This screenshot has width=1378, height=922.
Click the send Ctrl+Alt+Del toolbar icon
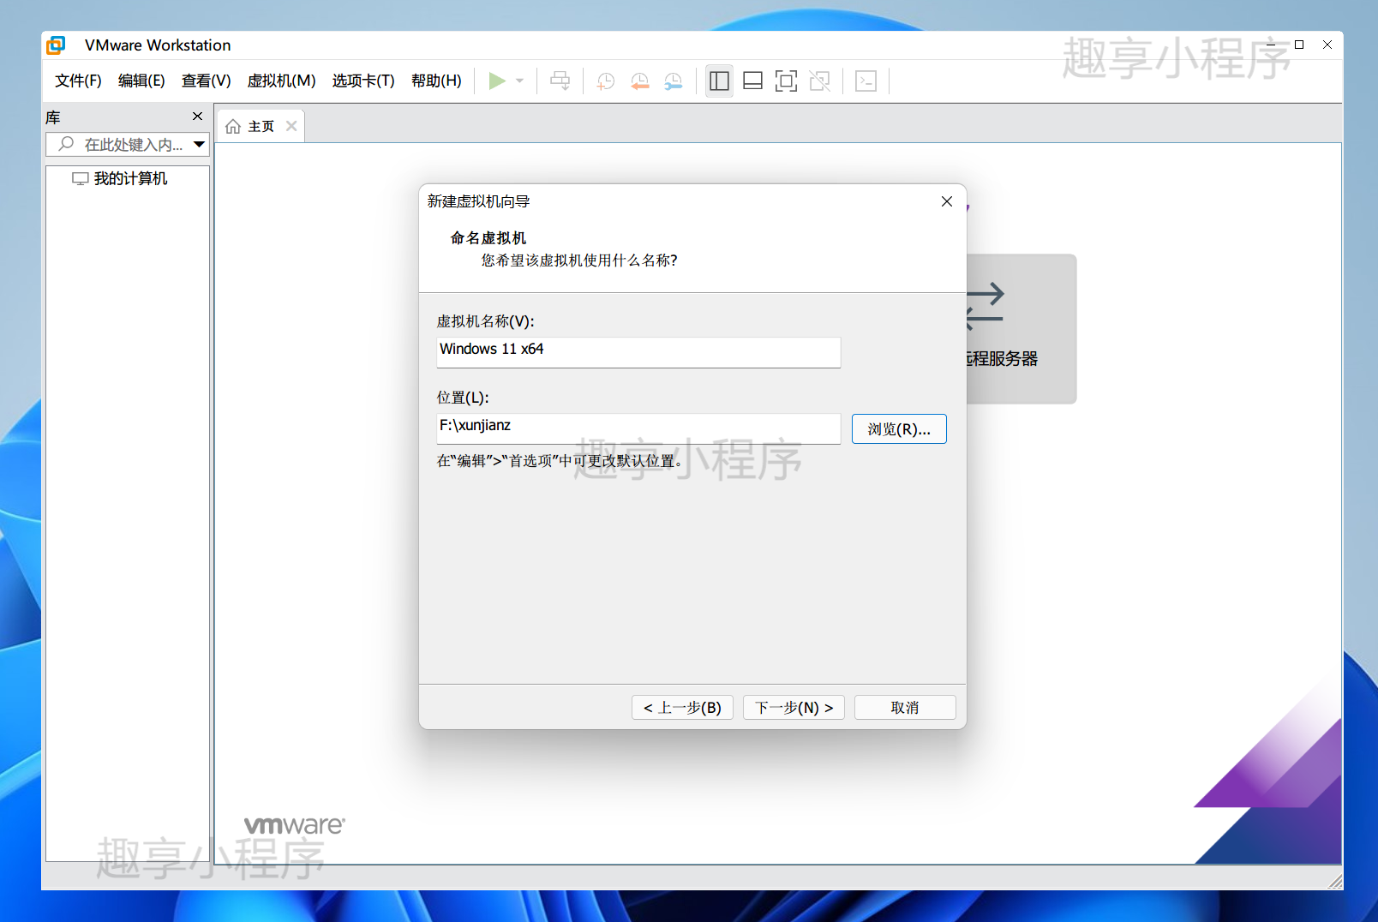560,81
